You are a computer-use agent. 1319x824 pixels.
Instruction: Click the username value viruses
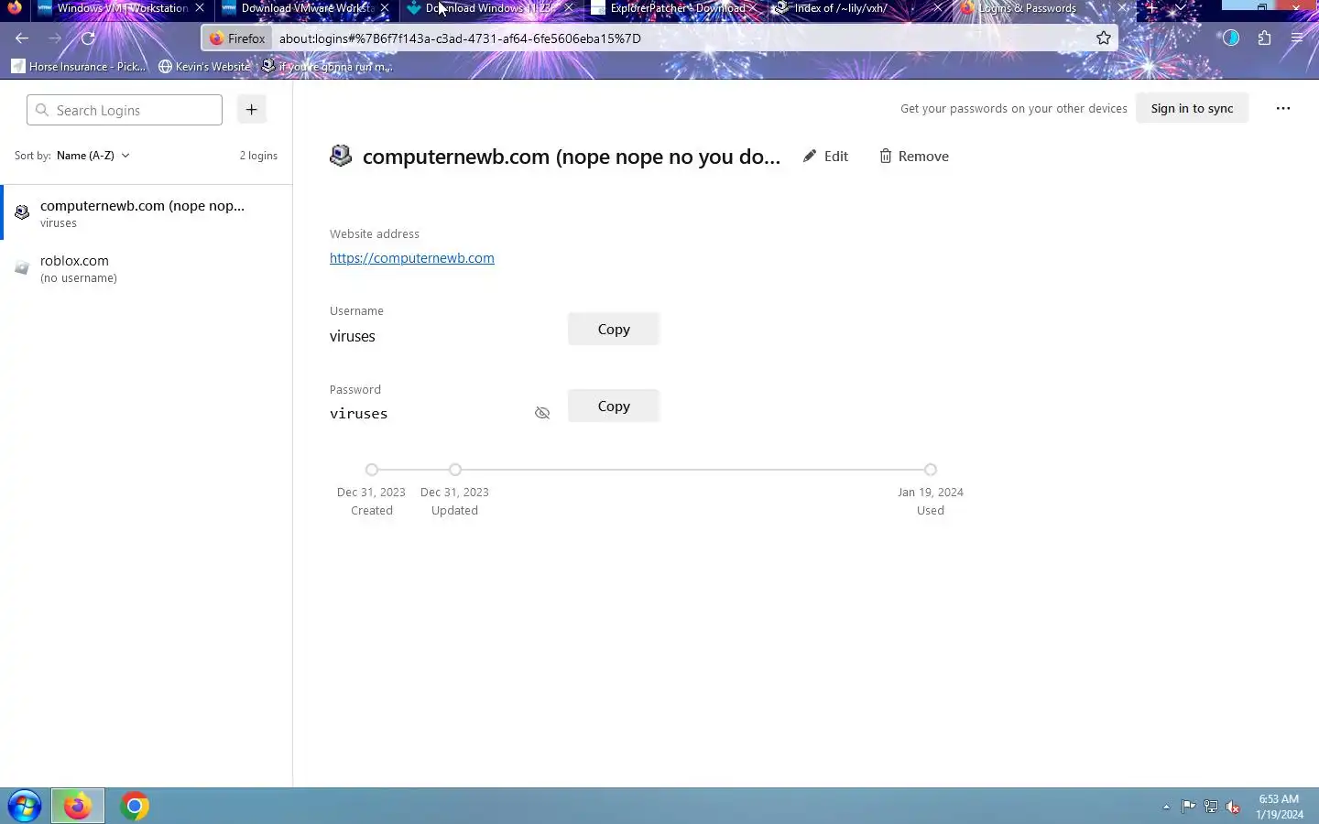point(353,336)
